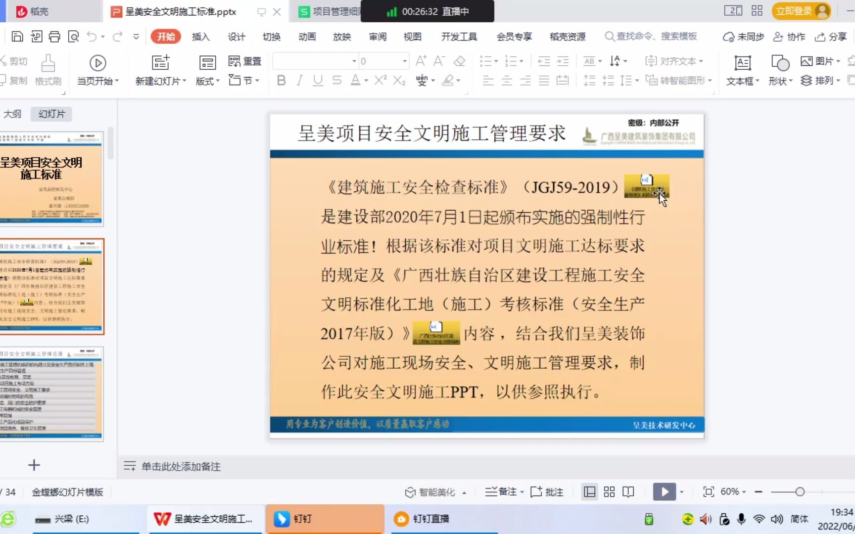Switch to Outline (大纲) panel tab
This screenshot has width=855, height=534.
point(12,114)
